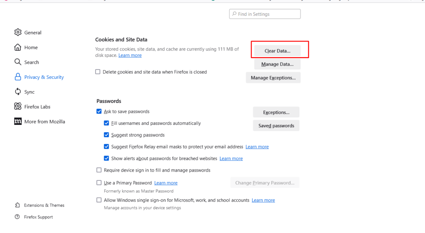Image resolution: width=425 pixels, height=233 pixels.
Task: Click the Clear Data... button
Action: [277, 51]
